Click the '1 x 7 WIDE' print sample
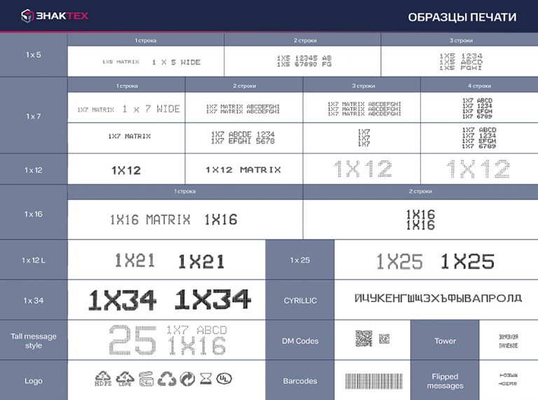 [x=151, y=109]
